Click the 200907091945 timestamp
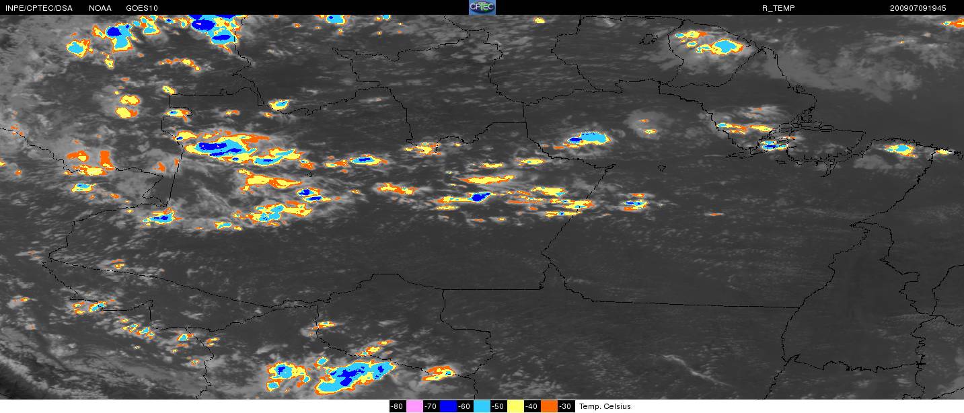The width and height of the screenshot is (964, 413). tap(918, 8)
